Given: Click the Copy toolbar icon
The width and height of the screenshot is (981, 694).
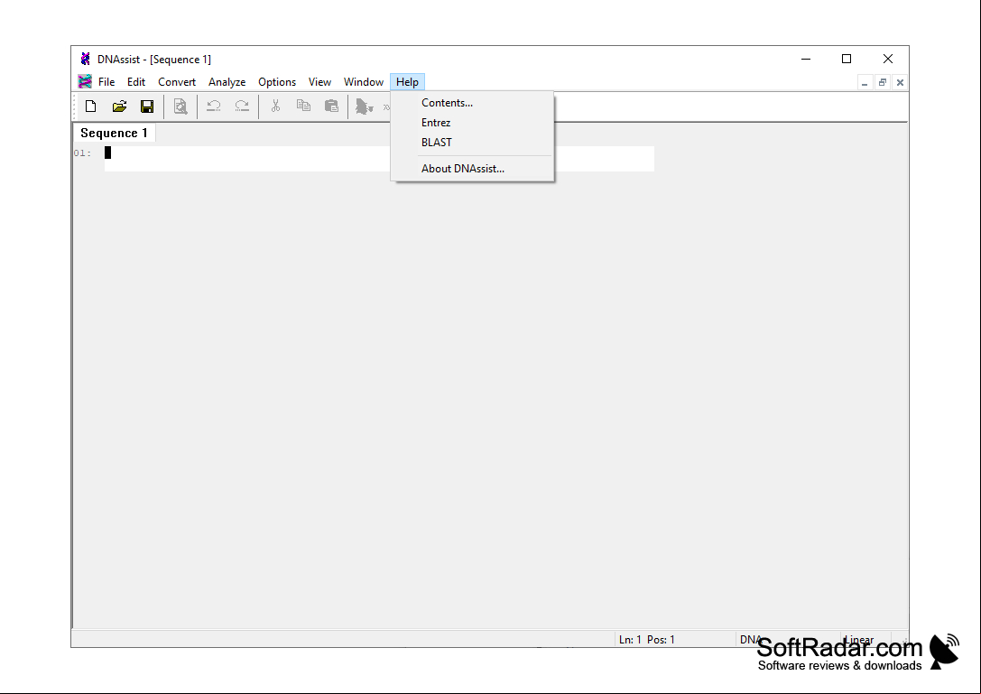Looking at the screenshot, I should pos(303,106).
